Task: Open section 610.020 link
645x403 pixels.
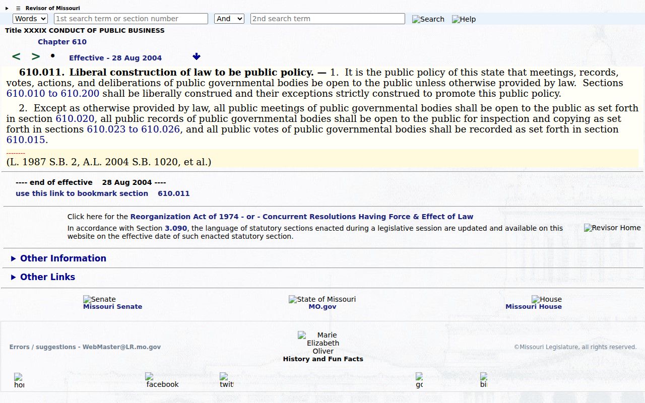Action: (x=75, y=119)
